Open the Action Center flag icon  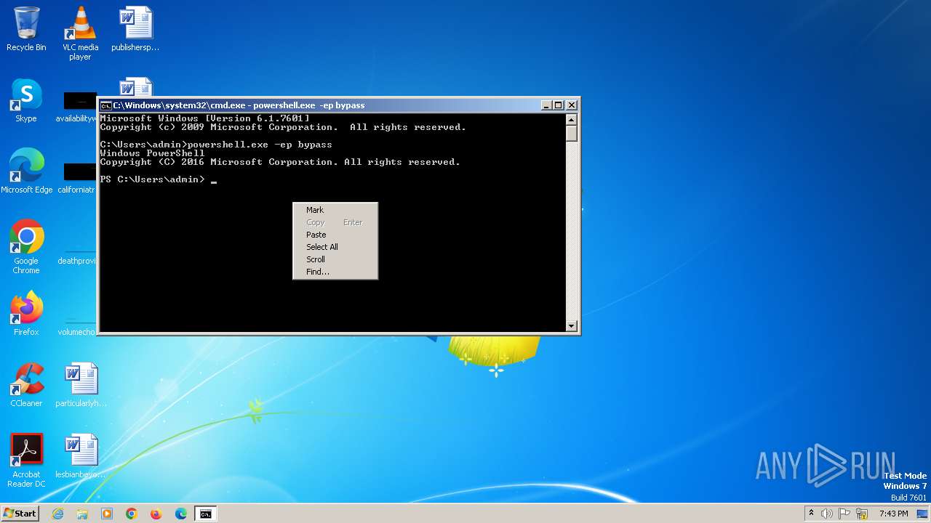tap(845, 514)
